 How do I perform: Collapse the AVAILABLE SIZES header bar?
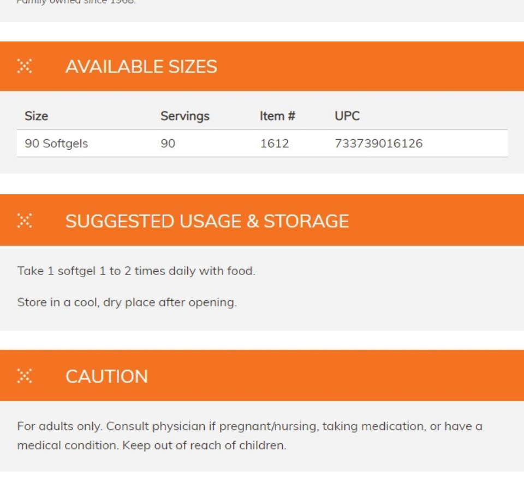tap(262, 66)
